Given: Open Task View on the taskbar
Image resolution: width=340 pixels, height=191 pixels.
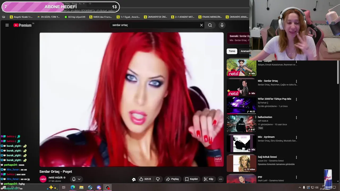Looking at the screenshot, I should [64, 188].
